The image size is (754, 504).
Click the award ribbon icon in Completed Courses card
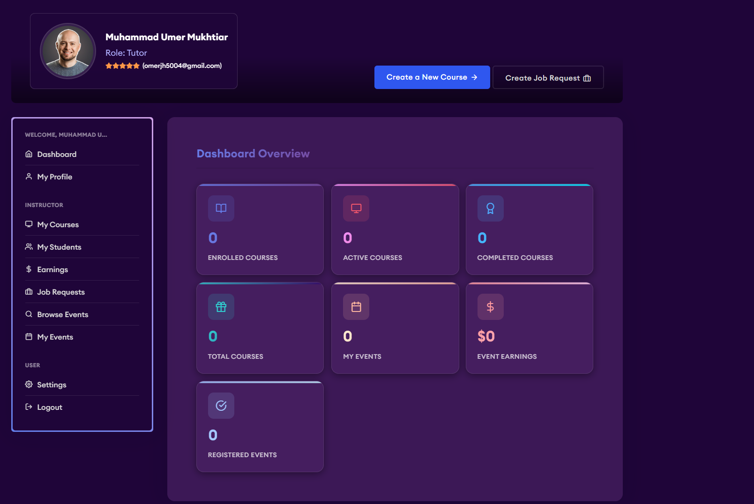click(x=491, y=208)
